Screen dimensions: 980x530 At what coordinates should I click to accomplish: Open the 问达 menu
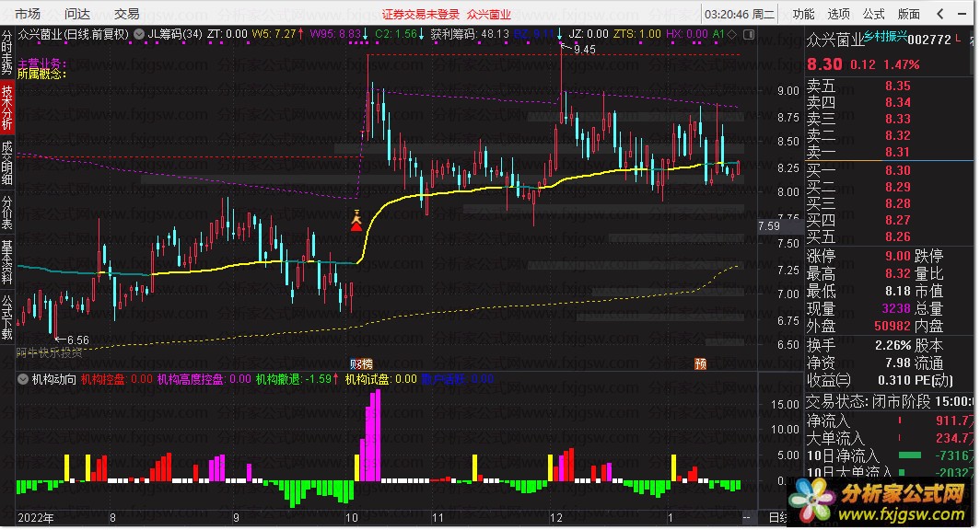77,13
